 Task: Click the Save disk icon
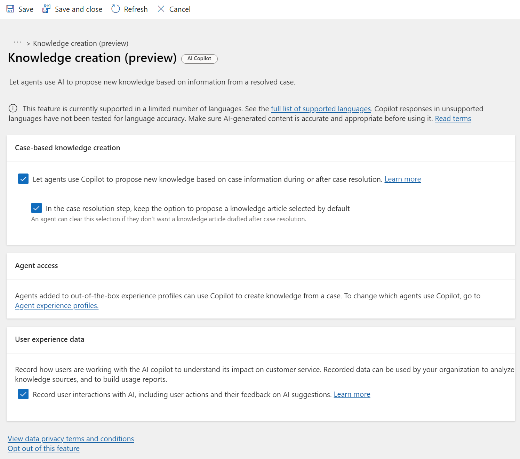coord(10,9)
